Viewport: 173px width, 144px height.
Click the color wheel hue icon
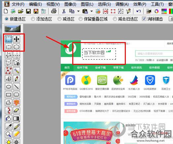[x=156, y=11]
